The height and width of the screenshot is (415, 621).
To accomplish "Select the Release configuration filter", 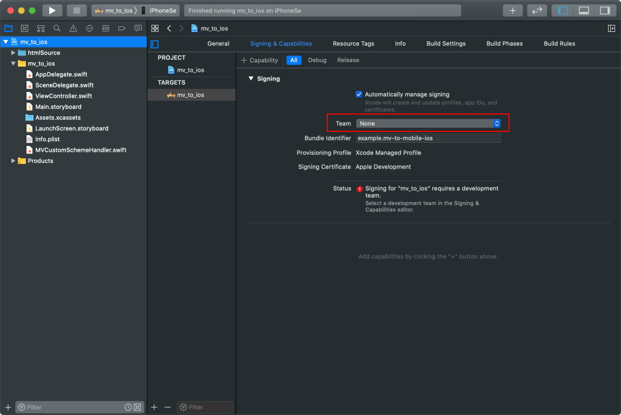I will tap(348, 60).
